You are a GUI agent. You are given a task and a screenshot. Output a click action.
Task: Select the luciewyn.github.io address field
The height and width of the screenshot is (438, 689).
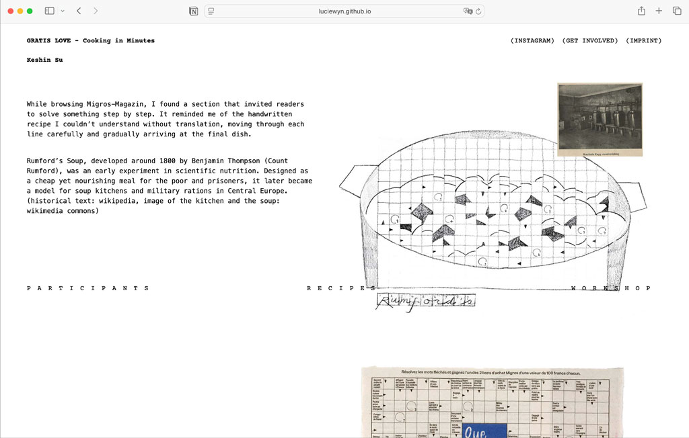(344, 11)
